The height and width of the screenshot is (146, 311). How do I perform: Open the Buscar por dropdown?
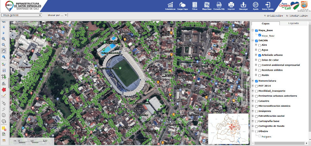[57, 15]
